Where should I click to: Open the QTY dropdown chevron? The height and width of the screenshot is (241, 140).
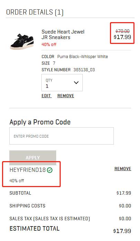(76, 83)
